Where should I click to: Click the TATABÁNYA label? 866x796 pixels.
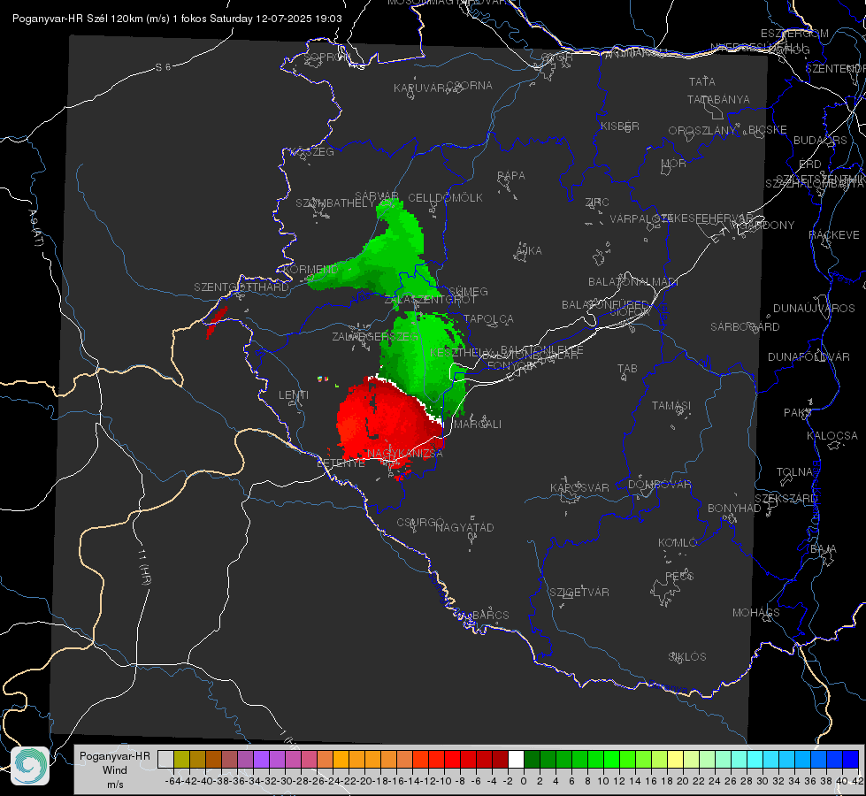click(x=718, y=99)
